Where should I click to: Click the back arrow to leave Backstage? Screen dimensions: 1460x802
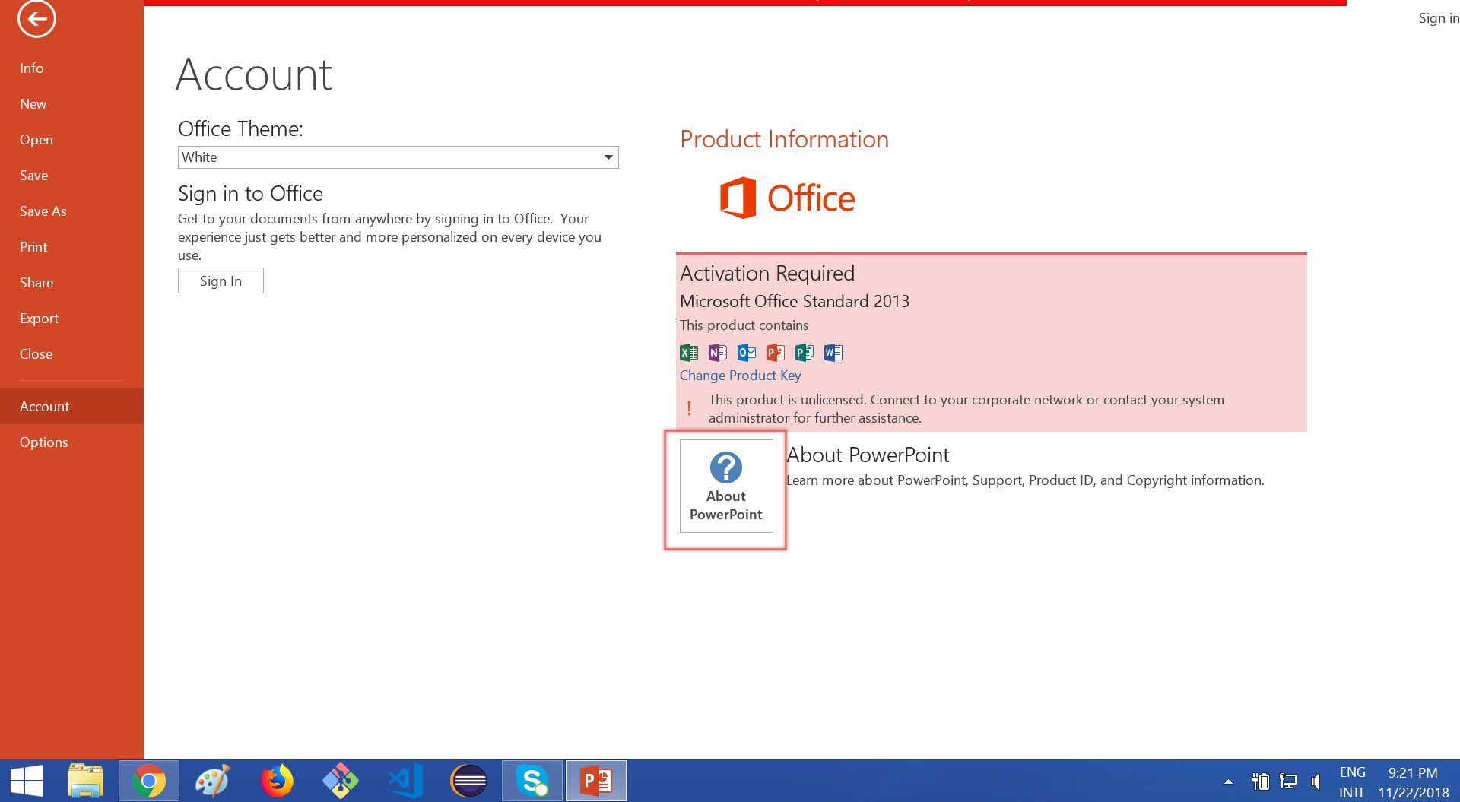pos(36,18)
